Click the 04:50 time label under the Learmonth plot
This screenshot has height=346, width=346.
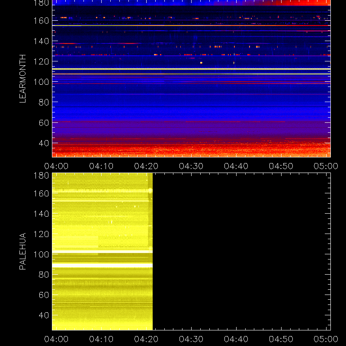[x=281, y=166]
